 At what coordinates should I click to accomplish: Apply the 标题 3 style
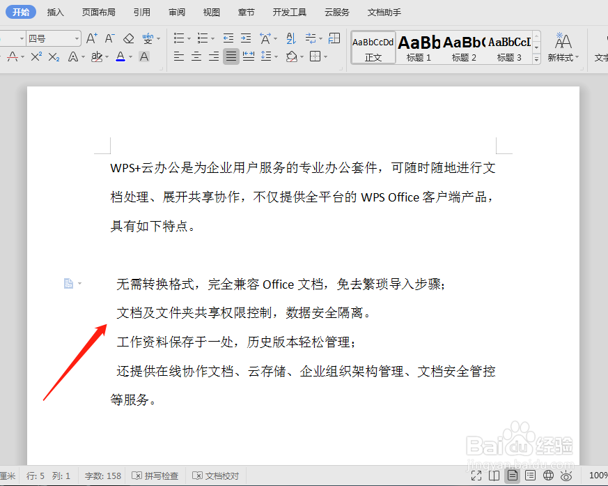[x=509, y=47]
